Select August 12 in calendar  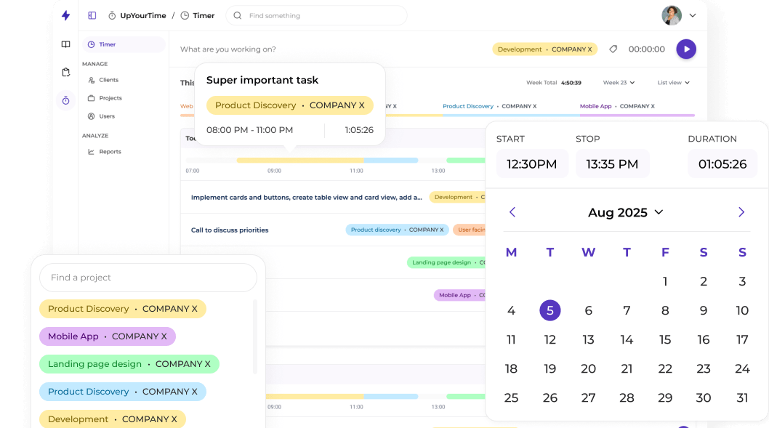click(x=549, y=339)
